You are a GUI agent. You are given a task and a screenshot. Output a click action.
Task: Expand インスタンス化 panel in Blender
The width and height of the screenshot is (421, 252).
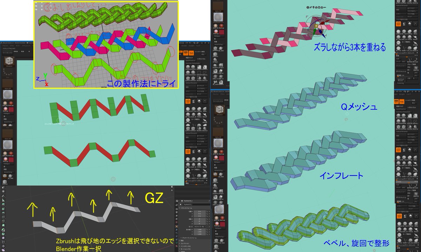point(185,246)
